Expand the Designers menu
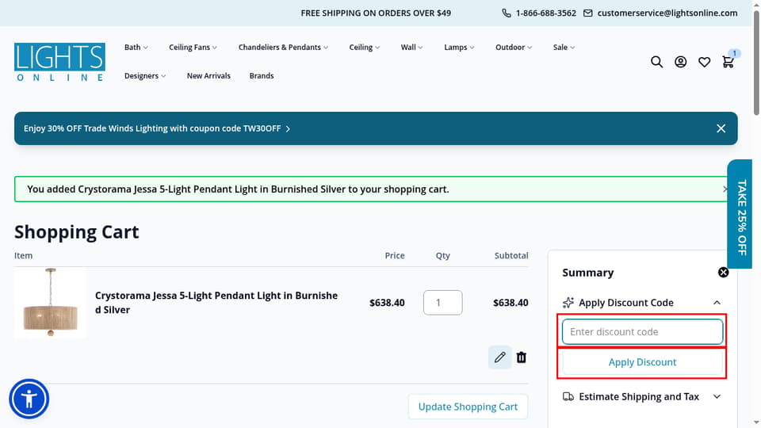Image resolution: width=761 pixels, height=428 pixels. coord(145,76)
